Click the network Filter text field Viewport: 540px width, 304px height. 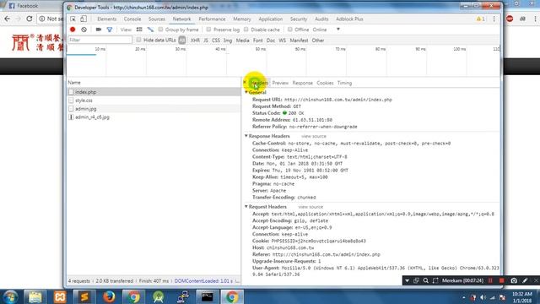click(x=100, y=40)
